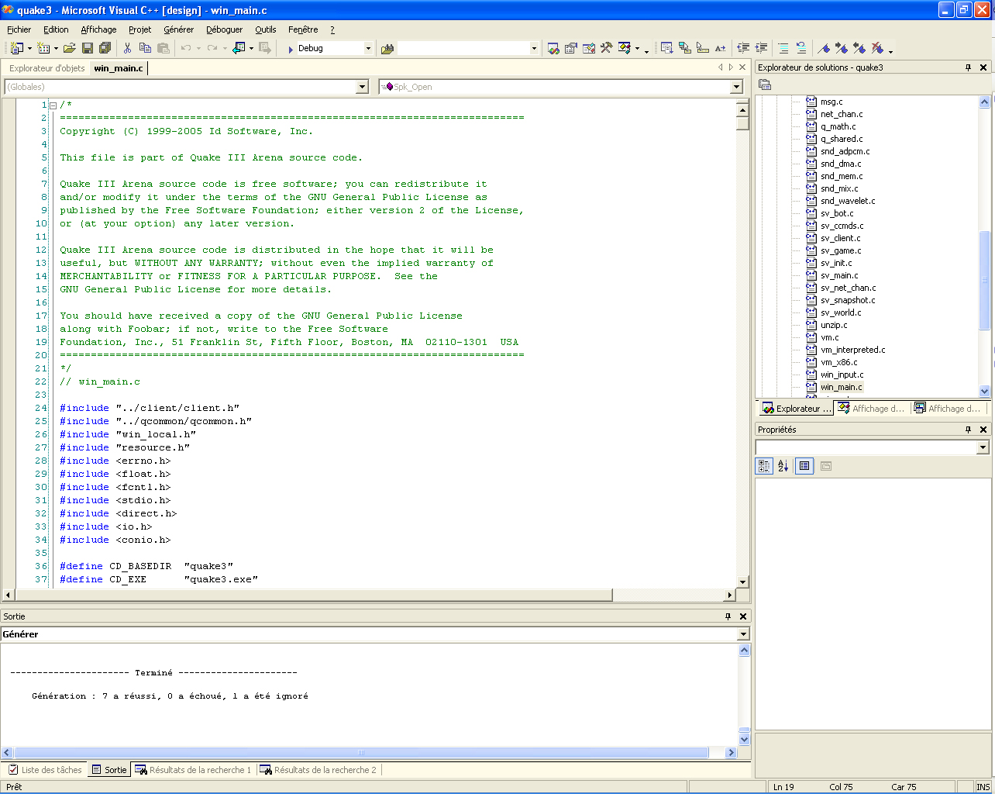Image resolution: width=995 pixels, height=794 pixels.
Task: Jump to the next bookmark
Action: 842,48
